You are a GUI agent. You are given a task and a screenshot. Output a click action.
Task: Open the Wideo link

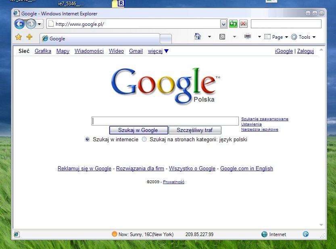[116, 51]
